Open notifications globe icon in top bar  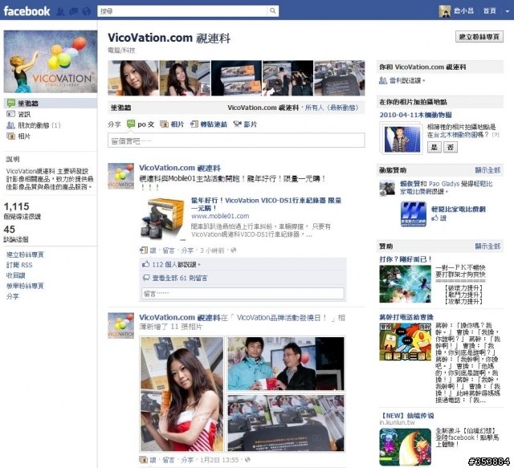[x=86, y=11]
